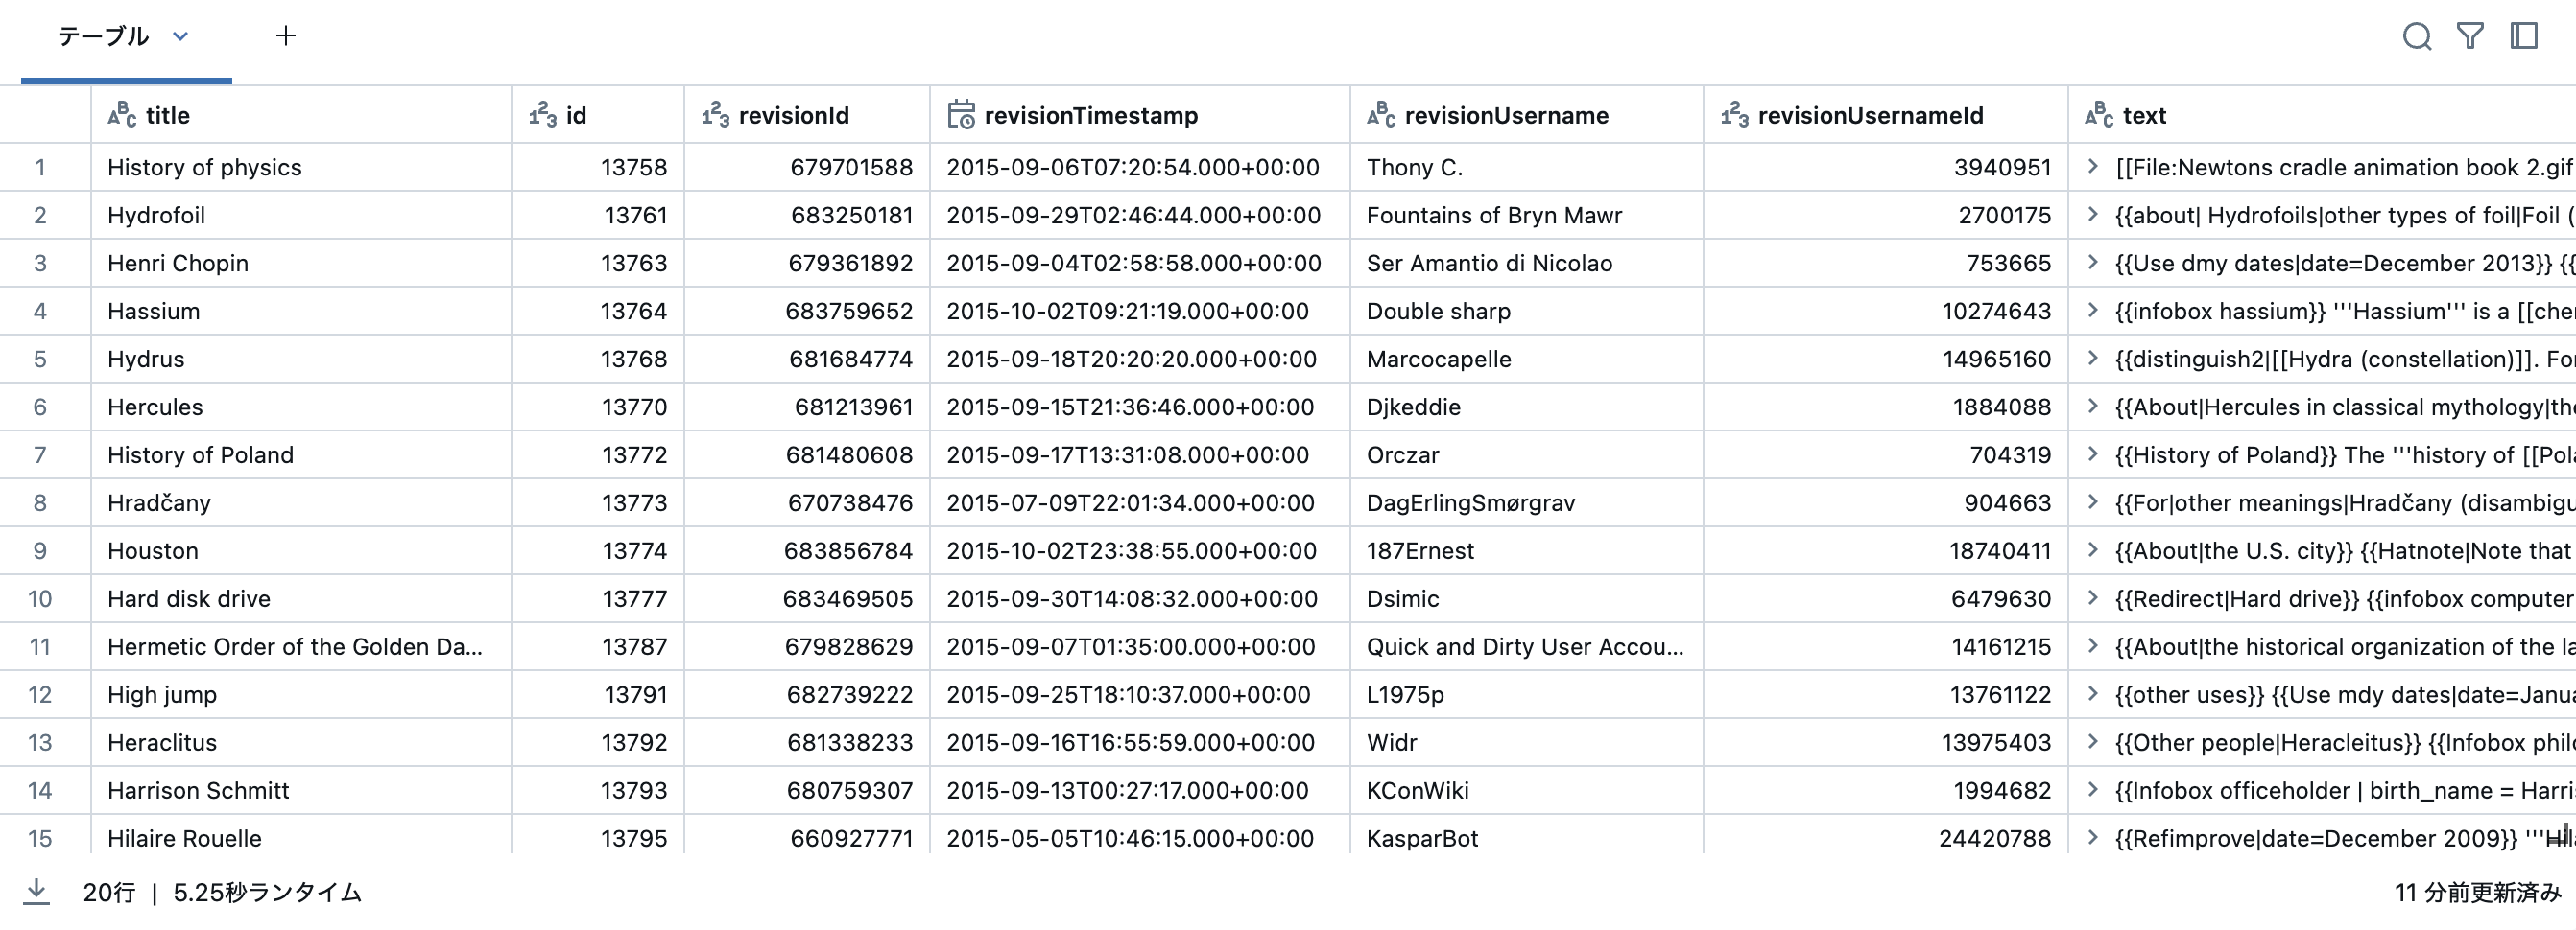
Task: Select the テーブル tab
Action: coord(104,37)
